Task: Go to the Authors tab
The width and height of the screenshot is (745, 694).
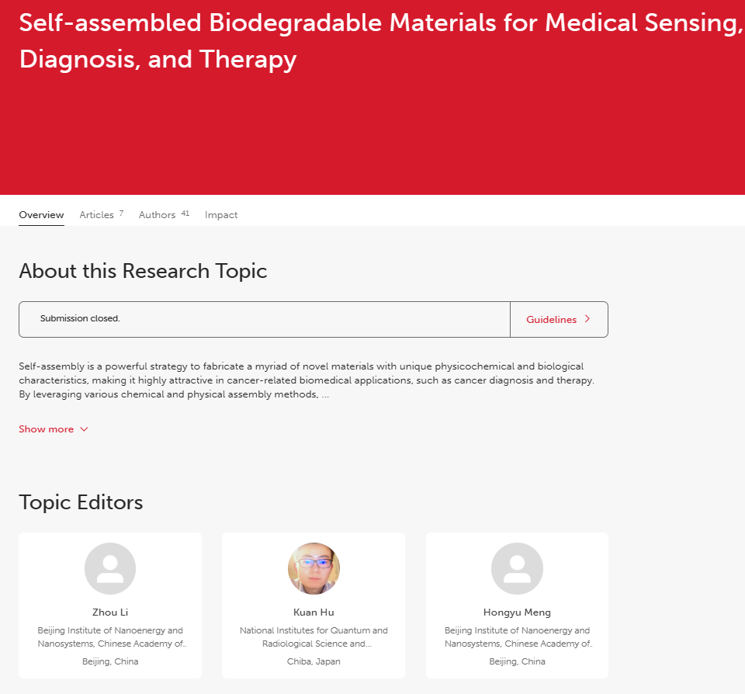Action: tap(157, 215)
